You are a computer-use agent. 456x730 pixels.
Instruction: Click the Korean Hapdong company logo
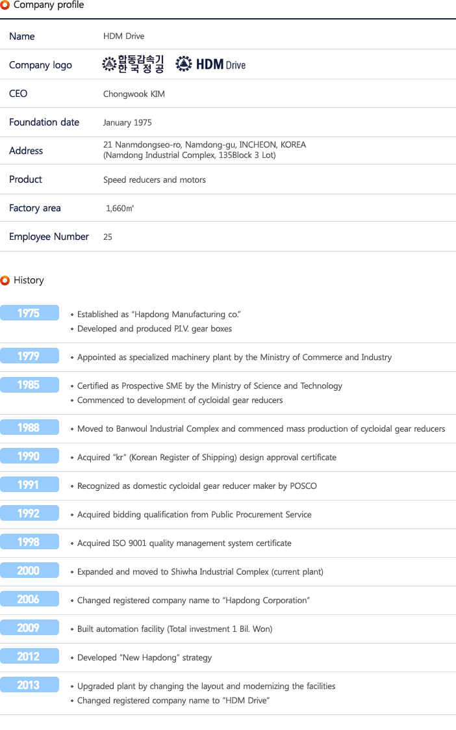(133, 64)
